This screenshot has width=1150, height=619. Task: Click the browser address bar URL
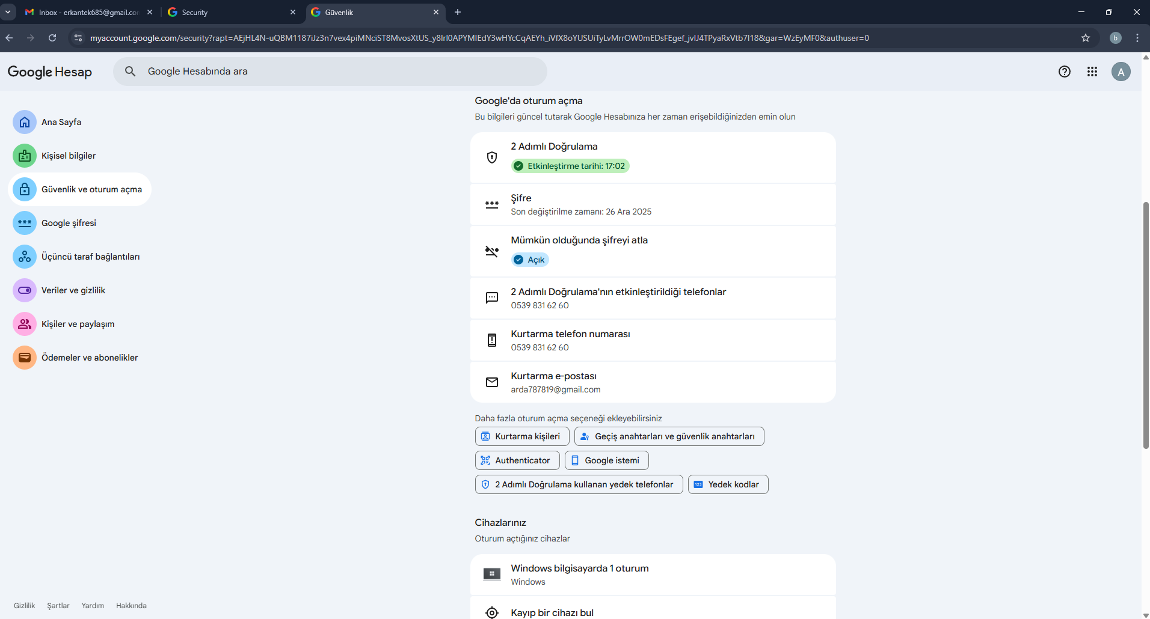click(x=479, y=38)
